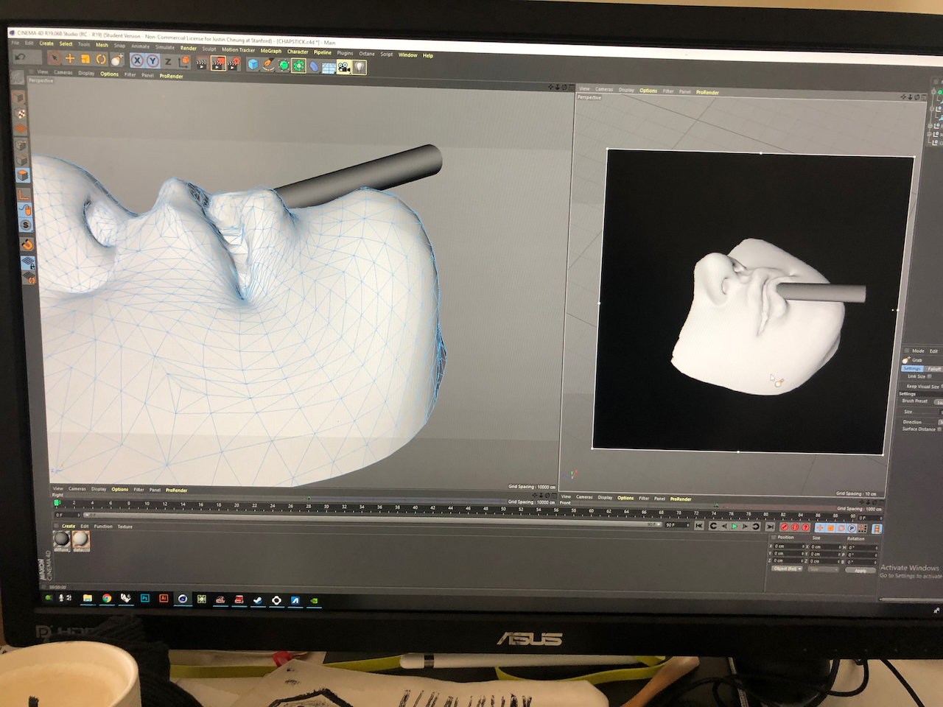Open ProRender menu of left perspective viewport
Screen dimensions: 943x707
pyautogui.click(x=171, y=76)
